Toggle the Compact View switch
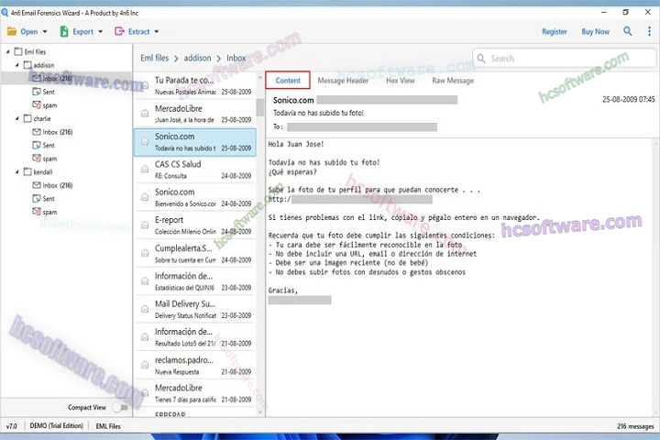This screenshot has height=440, width=660. [x=120, y=407]
